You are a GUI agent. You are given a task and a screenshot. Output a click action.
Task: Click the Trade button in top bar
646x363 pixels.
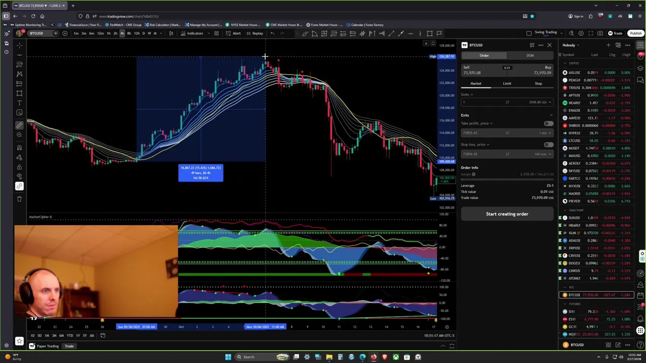coord(615,33)
